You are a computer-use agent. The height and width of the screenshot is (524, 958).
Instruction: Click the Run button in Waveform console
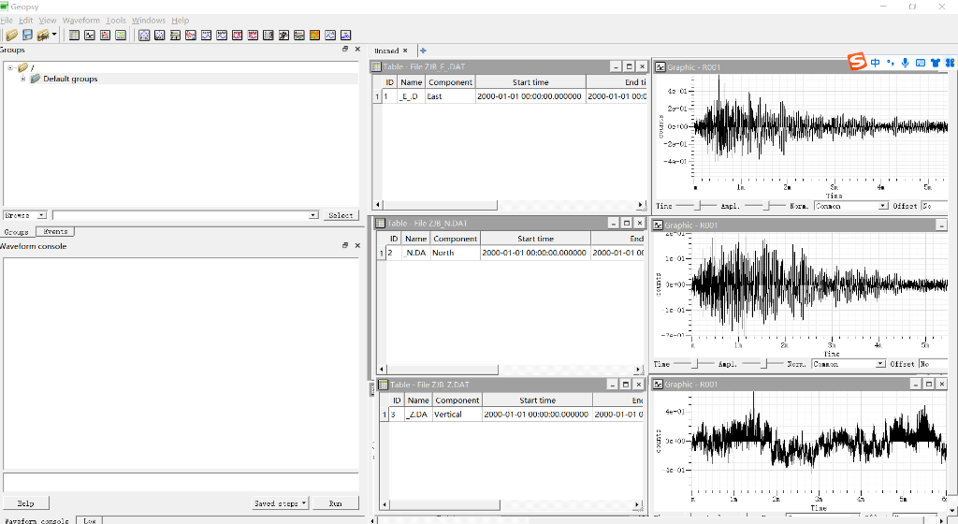(335, 503)
